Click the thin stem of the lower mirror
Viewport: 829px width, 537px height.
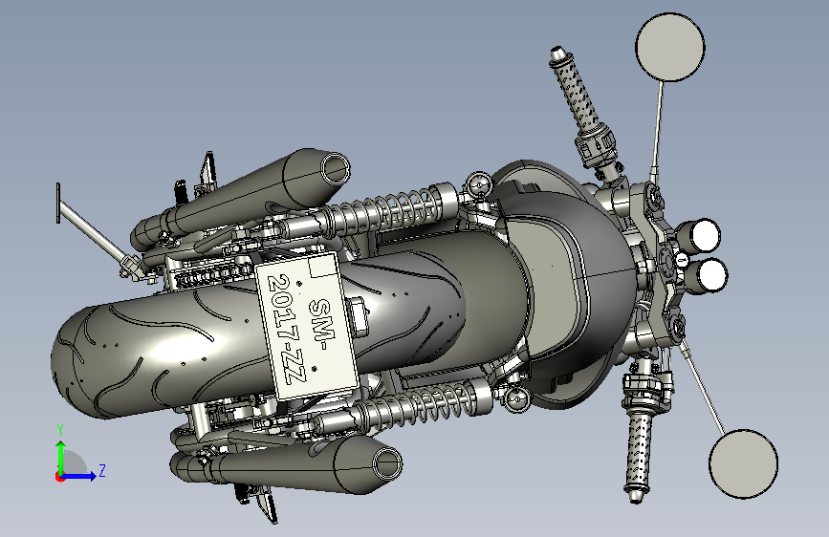[703, 387]
